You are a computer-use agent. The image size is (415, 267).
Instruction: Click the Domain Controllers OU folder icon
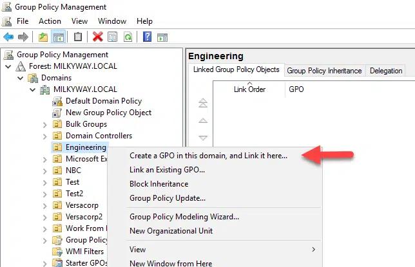(57, 136)
